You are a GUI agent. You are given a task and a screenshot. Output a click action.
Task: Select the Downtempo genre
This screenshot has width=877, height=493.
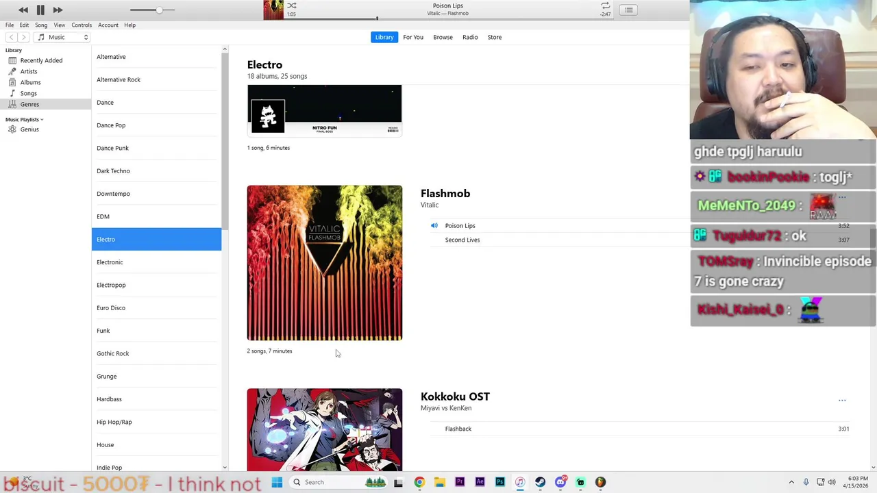tap(156, 194)
